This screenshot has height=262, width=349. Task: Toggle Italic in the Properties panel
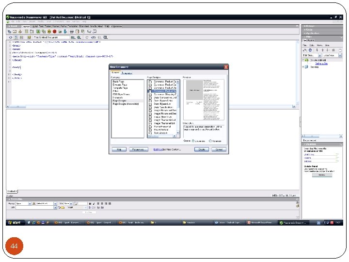tap(94, 204)
